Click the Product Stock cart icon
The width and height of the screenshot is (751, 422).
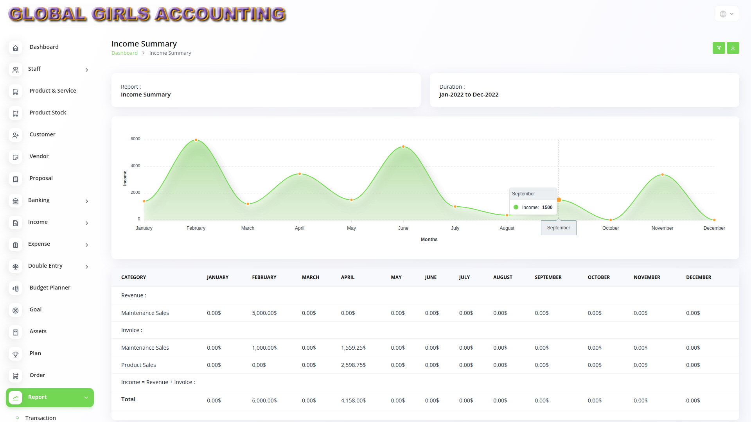(16, 113)
